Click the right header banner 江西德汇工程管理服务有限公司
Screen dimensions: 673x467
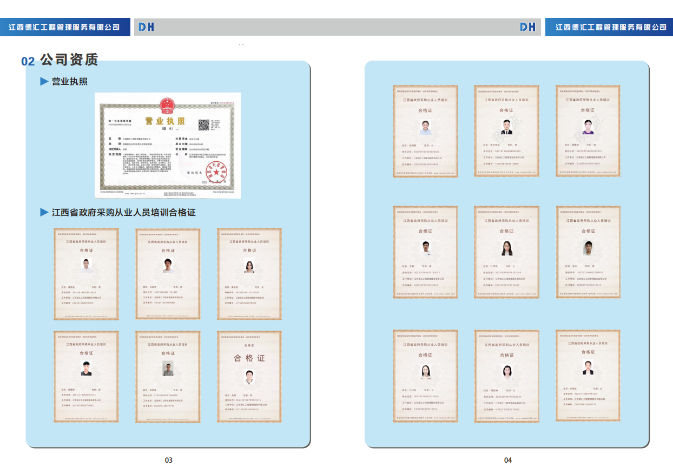click(x=611, y=27)
